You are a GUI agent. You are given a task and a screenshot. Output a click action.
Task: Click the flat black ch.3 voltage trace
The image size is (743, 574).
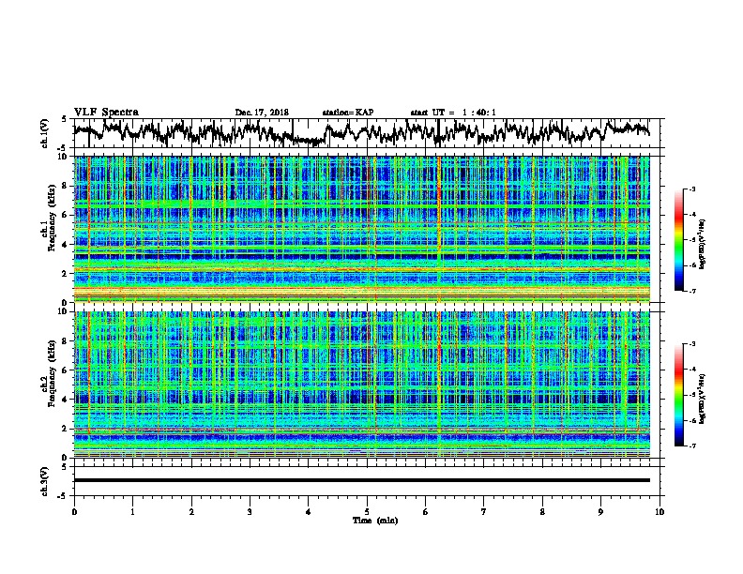click(x=361, y=480)
